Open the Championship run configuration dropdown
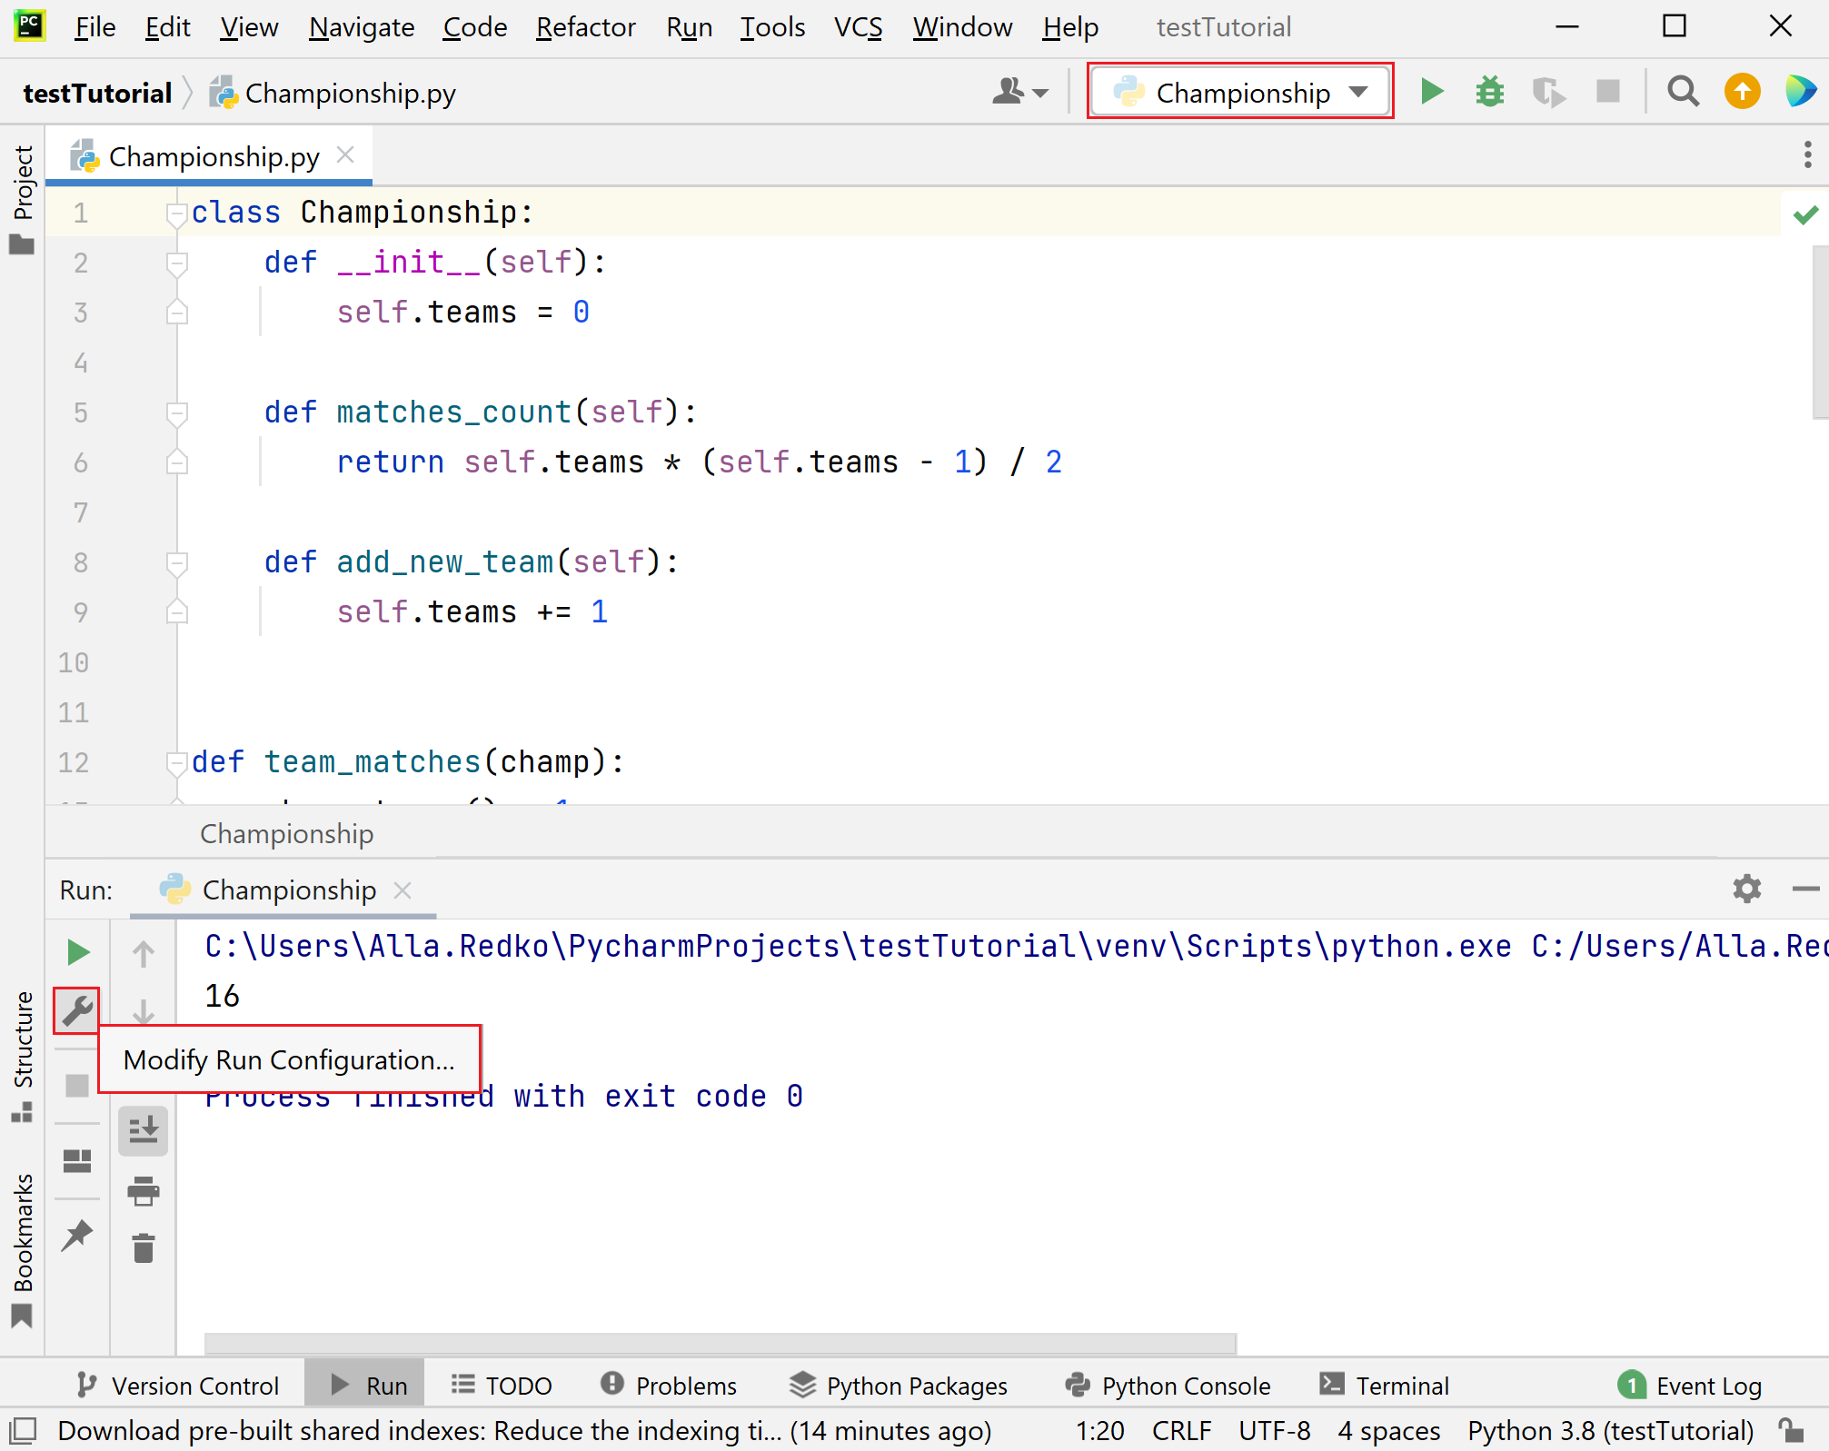Image resolution: width=1829 pixels, height=1451 pixels. coord(1240,92)
